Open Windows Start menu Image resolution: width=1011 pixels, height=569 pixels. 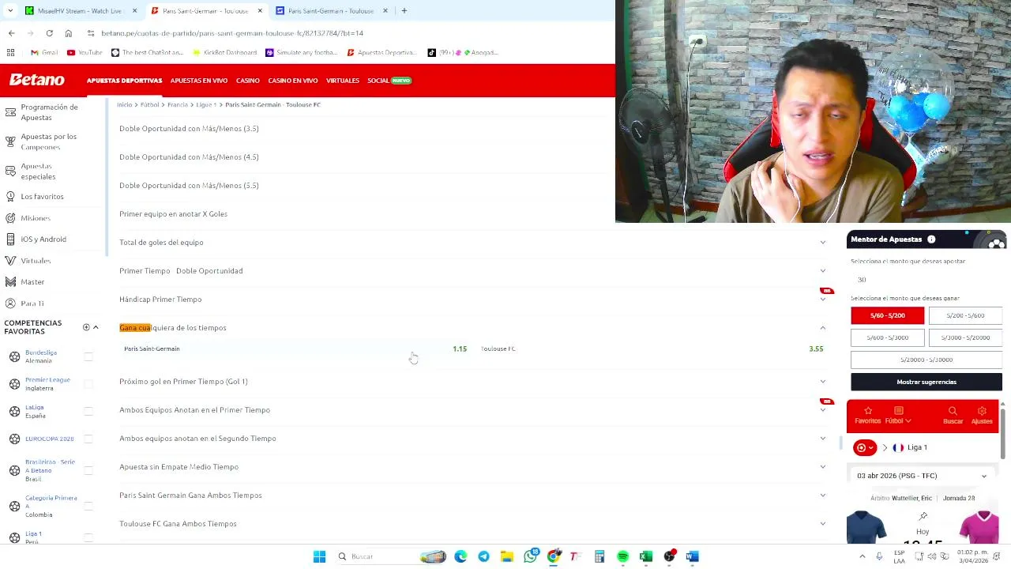(319, 556)
